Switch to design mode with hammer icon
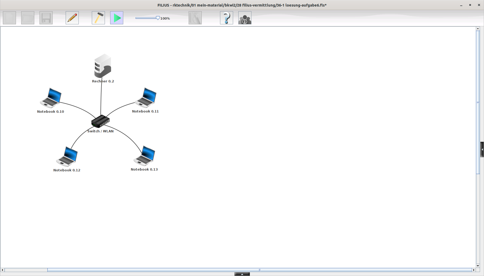 click(98, 18)
